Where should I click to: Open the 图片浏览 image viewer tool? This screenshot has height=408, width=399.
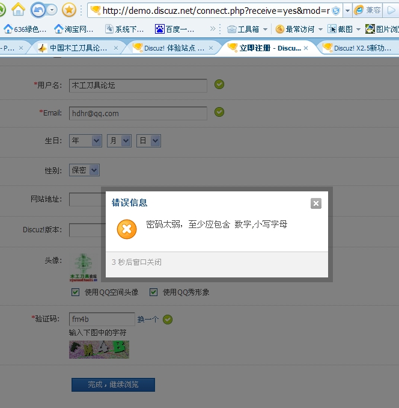tap(382, 29)
